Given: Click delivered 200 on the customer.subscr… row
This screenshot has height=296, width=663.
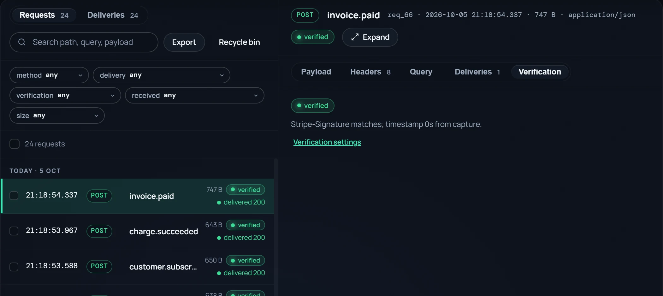Looking at the screenshot, I should tap(241, 273).
